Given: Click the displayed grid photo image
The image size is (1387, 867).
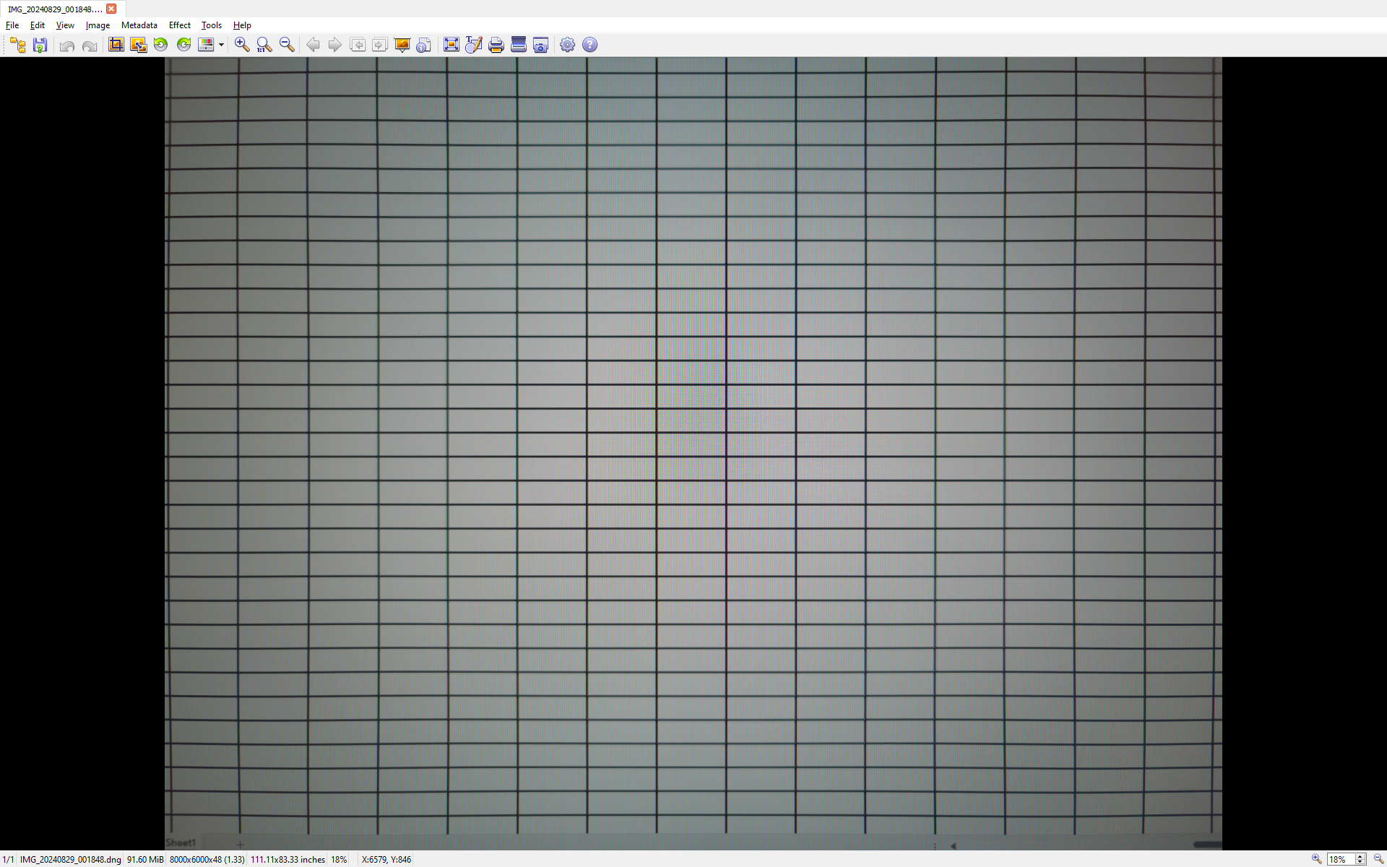Looking at the screenshot, I should pyautogui.click(x=693, y=454).
